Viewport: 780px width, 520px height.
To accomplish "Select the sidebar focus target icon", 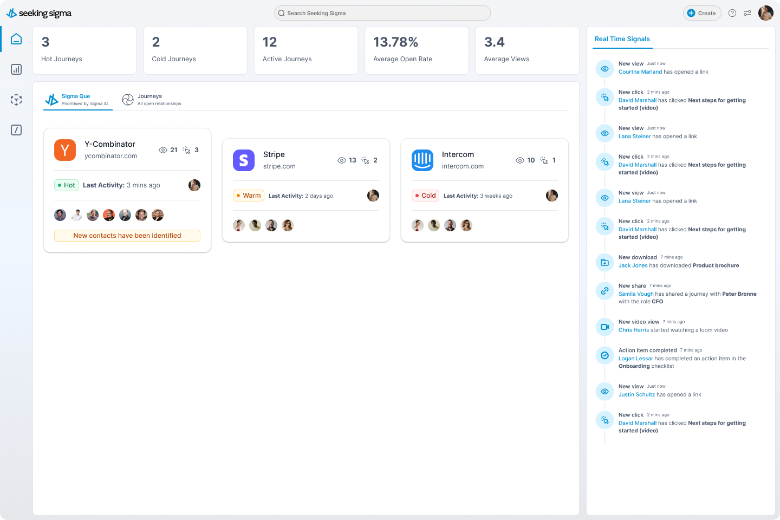I will click(x=16, y=100).
